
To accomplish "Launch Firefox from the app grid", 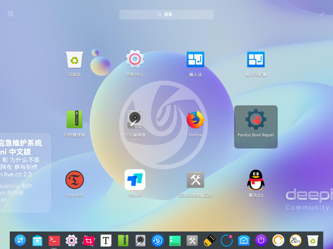I will click(x=195, y=120).
